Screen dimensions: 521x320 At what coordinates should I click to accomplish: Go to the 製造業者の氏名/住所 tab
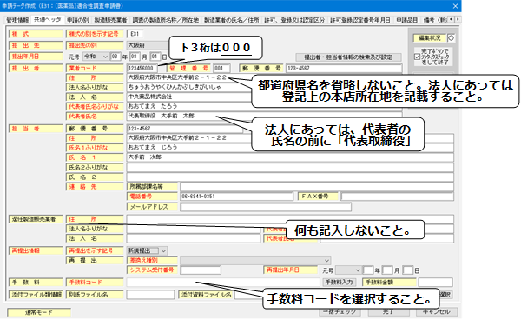pyautogui.click(x=231, y=20)
